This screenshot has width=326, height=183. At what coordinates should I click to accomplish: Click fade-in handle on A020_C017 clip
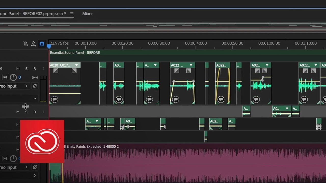click(56, 71)
